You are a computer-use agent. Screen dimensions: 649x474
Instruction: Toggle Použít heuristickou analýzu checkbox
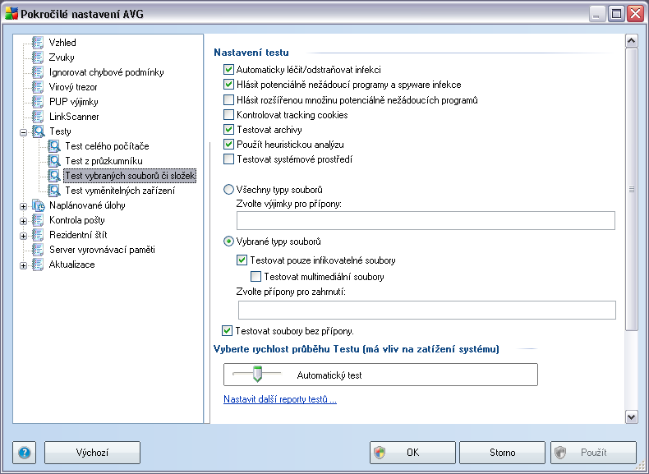tap(228, 145)
